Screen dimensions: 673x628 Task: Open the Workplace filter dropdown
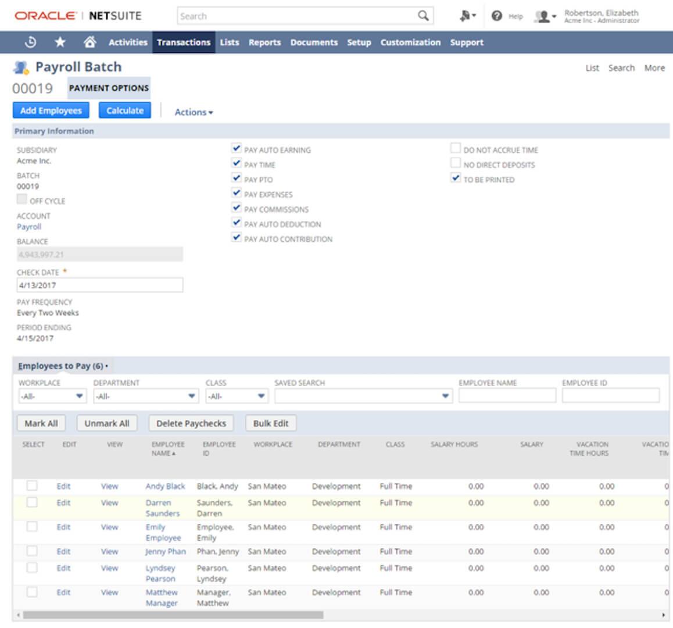point(52,396)
